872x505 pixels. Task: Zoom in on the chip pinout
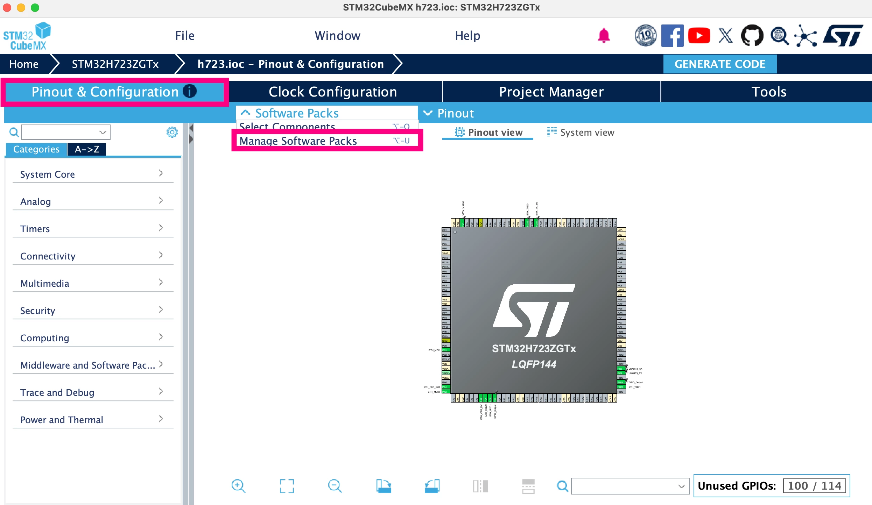pos(238,486)
